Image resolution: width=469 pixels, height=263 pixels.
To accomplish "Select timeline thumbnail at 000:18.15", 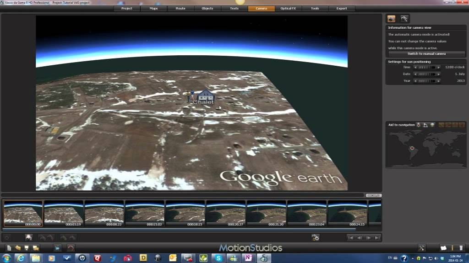I will pos(185,214).
